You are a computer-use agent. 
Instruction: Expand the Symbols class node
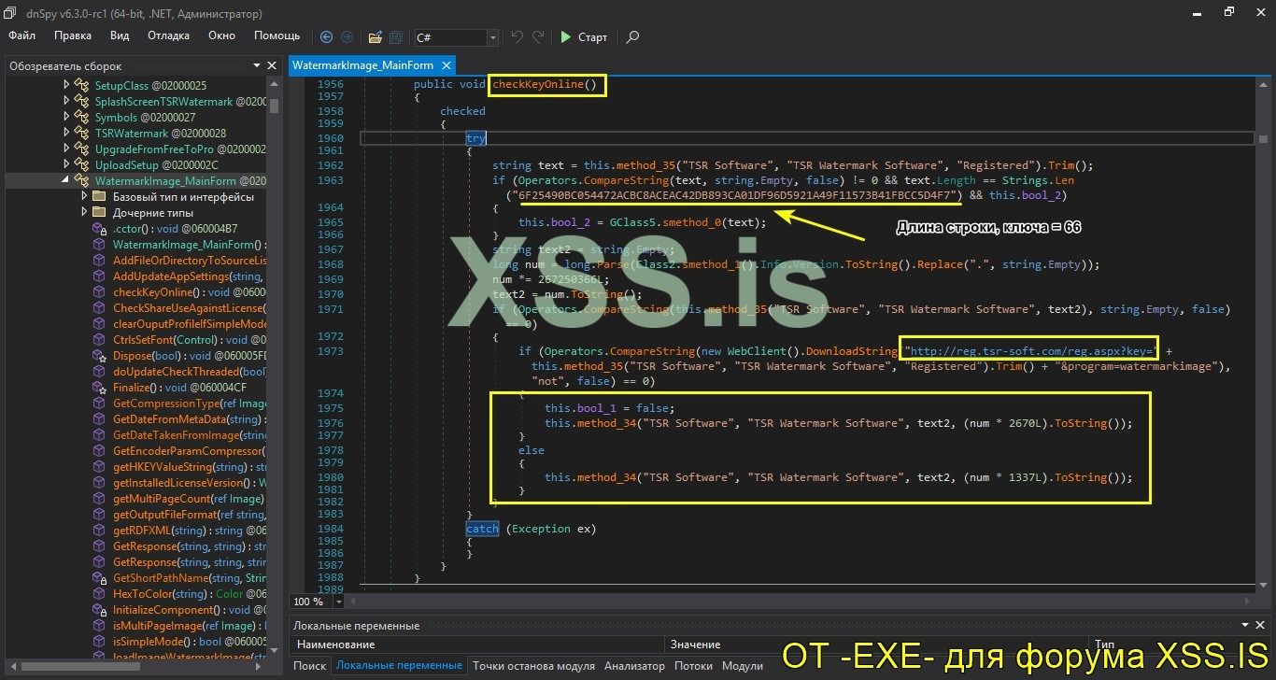(x=66, y=118)
